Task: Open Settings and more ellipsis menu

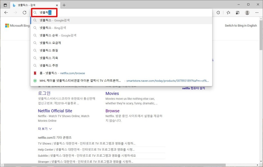Action: pos(257,13)
